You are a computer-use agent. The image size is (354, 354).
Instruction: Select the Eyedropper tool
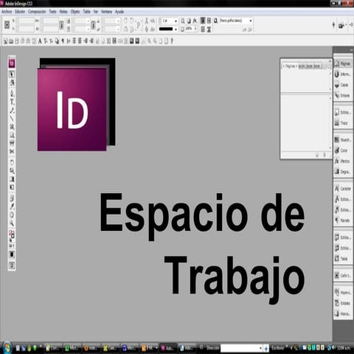pos(12,206)
